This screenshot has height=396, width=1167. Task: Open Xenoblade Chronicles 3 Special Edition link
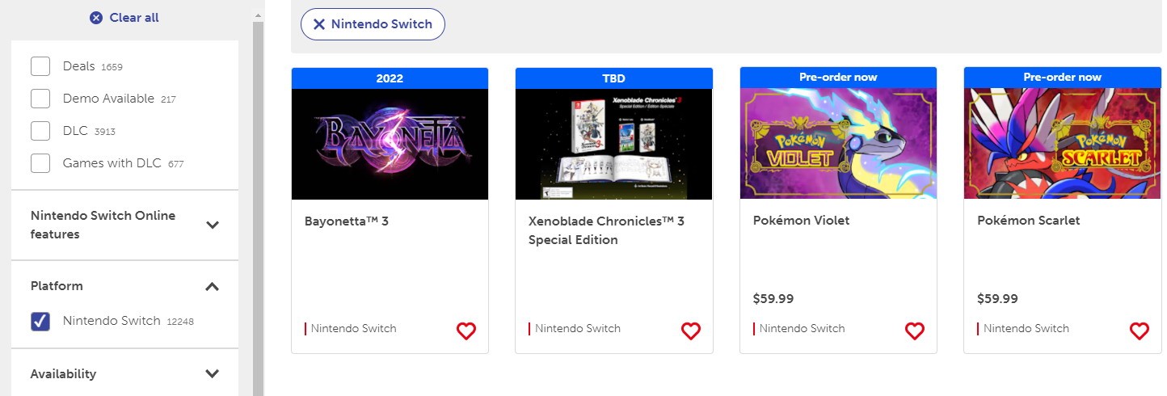(605, 230)
